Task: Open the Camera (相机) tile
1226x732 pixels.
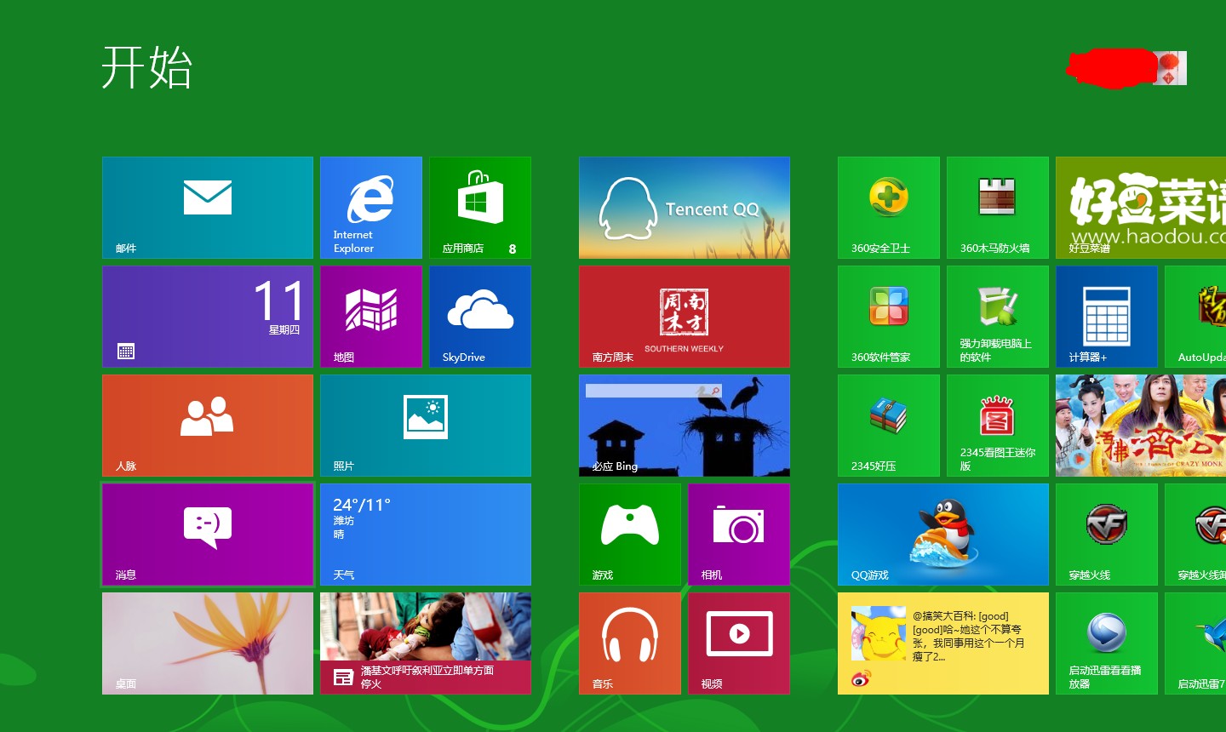Action: coord(739,535)
